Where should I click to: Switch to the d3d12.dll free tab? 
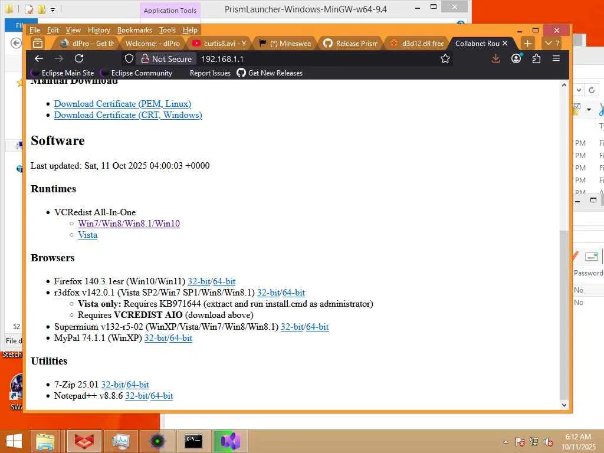pos(416,44)
